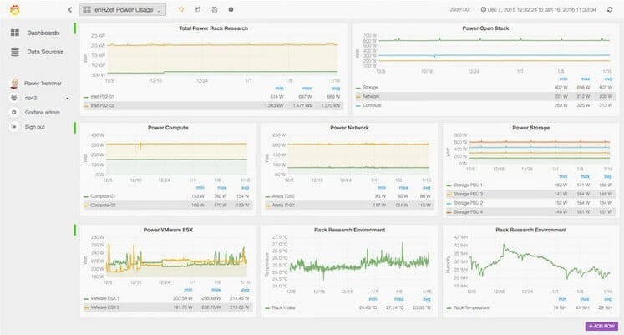Refresh the dashboard with the refresh icon
Viewport: 624px width, 335px height.
610,9
